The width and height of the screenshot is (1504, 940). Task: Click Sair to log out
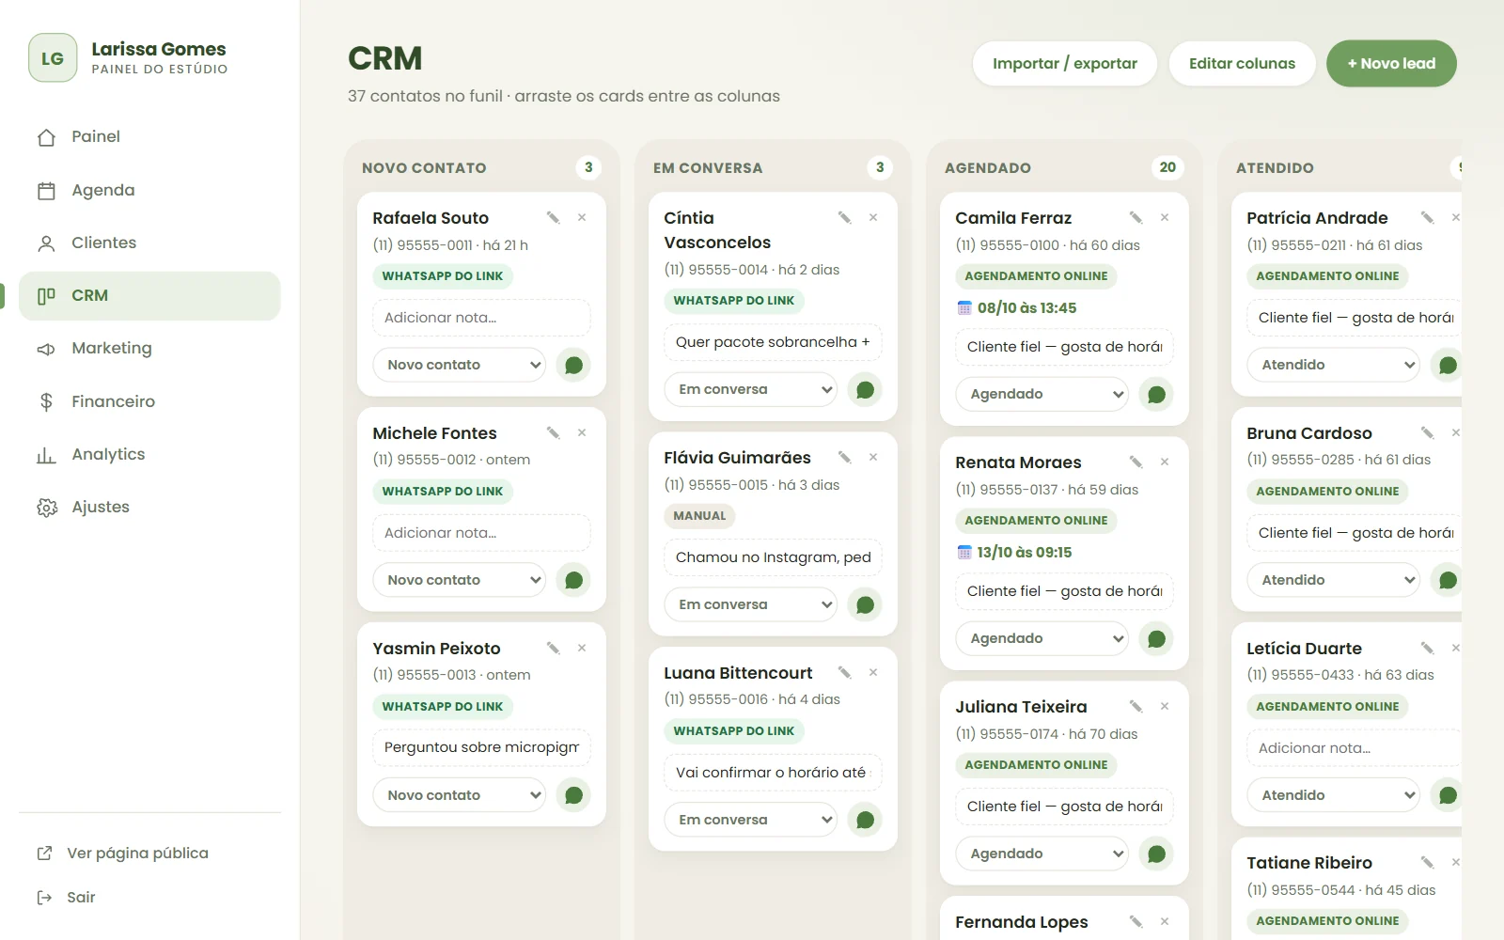150,898
